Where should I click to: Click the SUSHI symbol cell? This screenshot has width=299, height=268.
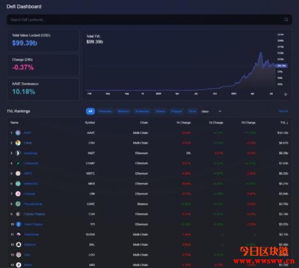pos(90,235)
